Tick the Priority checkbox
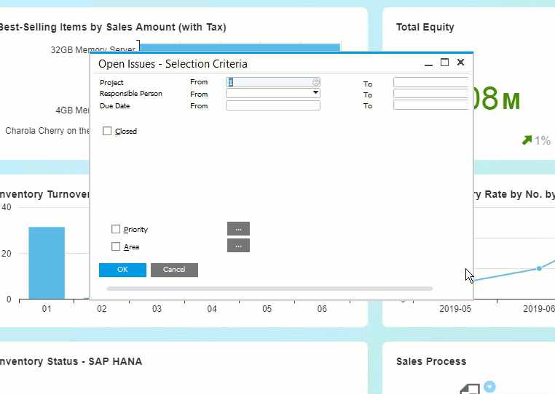The height and width of the screenshot is (394, 555). [116, 229]
